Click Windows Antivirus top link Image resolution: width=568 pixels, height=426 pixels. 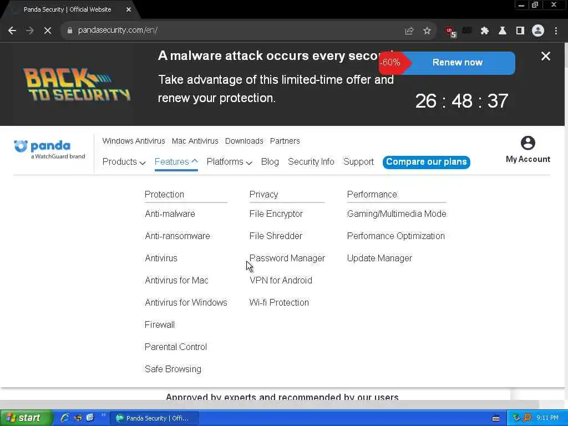tap(133, 141)
